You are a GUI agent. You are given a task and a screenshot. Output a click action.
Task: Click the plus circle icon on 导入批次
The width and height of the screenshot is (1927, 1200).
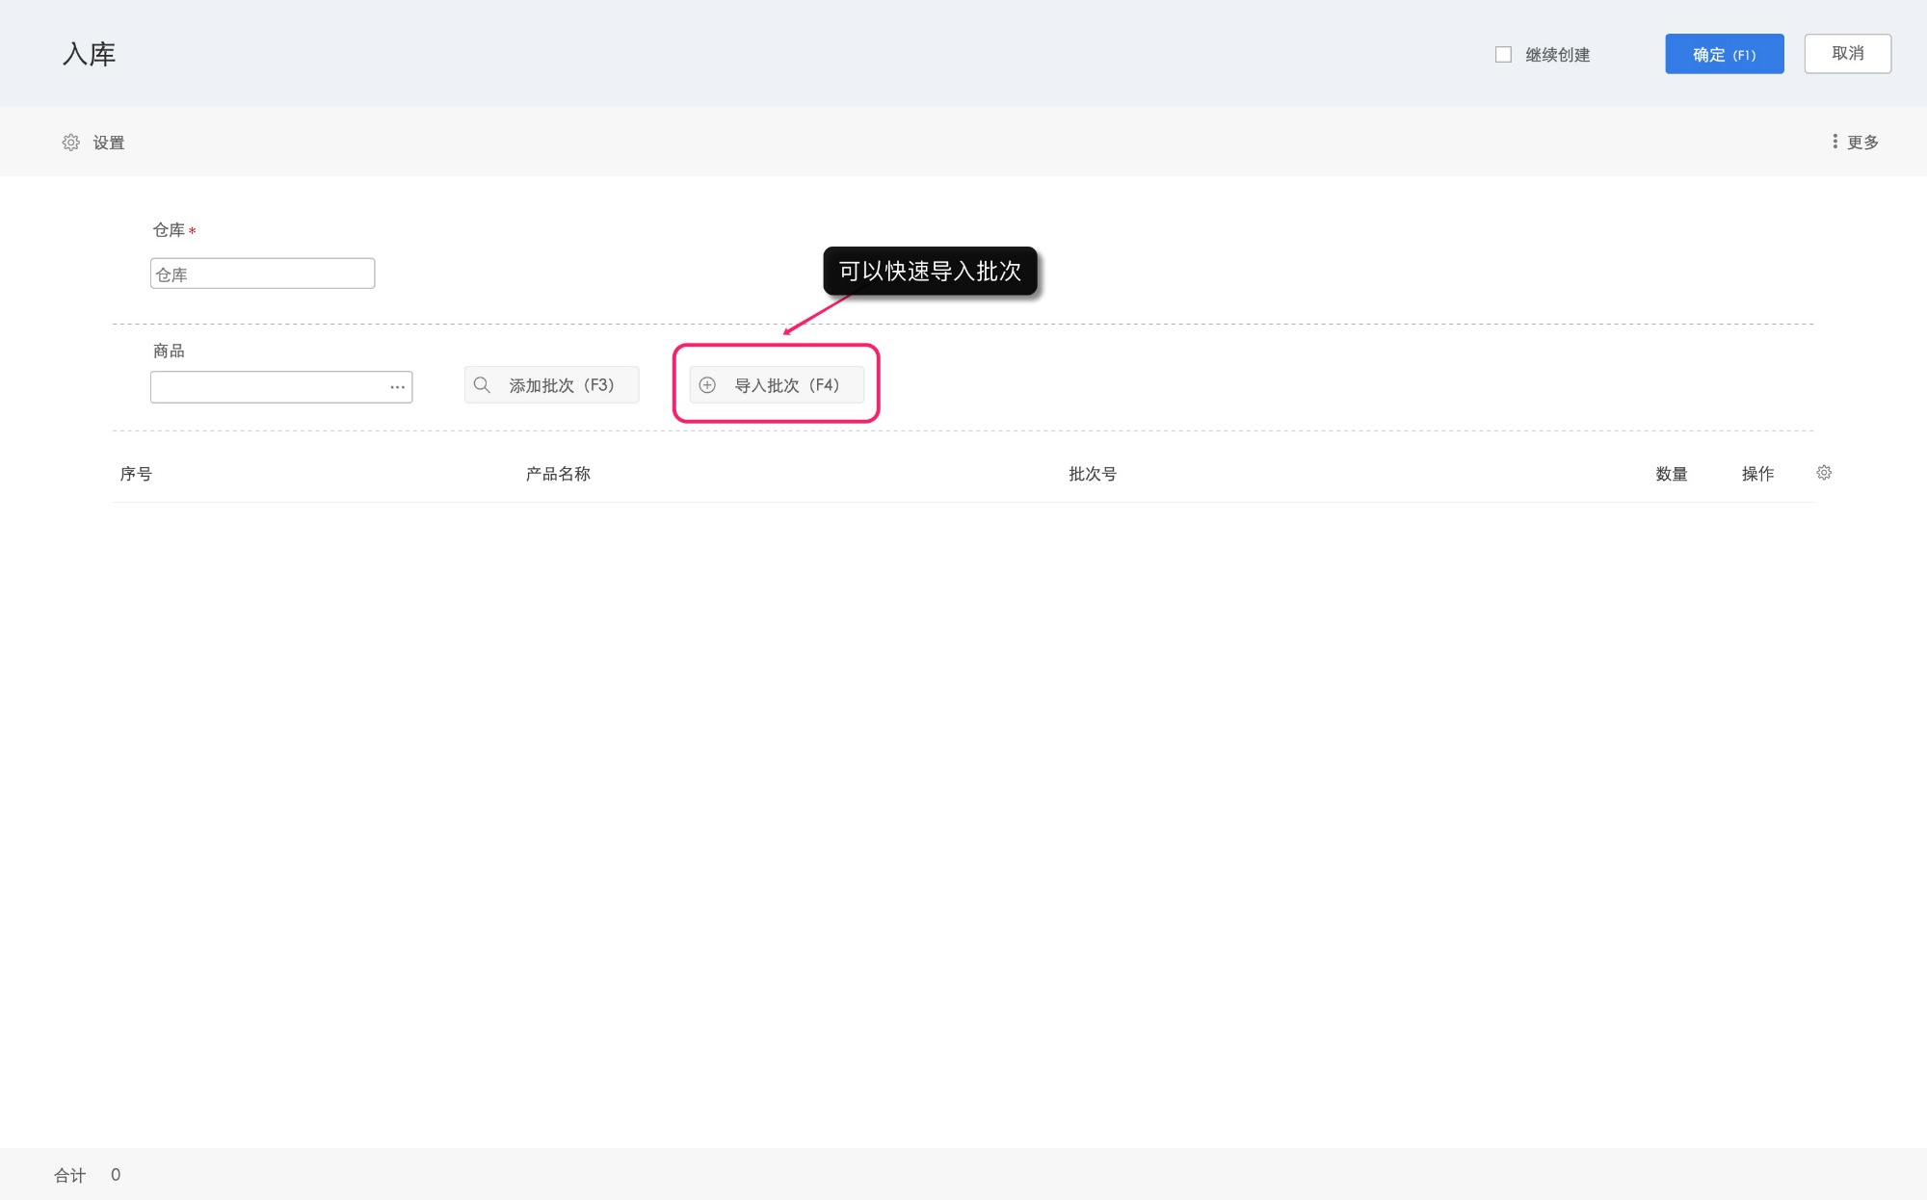(707, 385)
